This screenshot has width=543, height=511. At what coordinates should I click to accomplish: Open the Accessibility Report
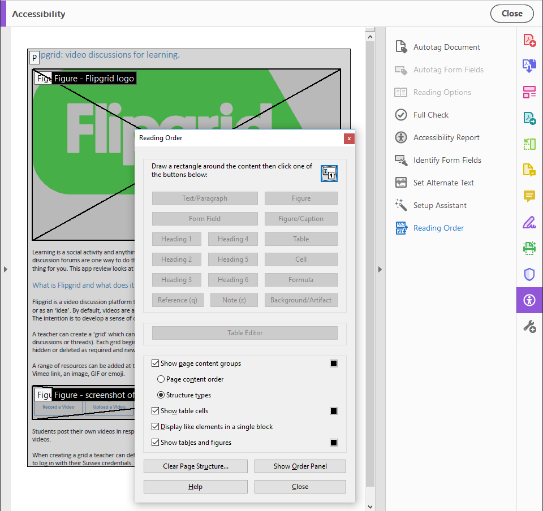click(437, 137)
